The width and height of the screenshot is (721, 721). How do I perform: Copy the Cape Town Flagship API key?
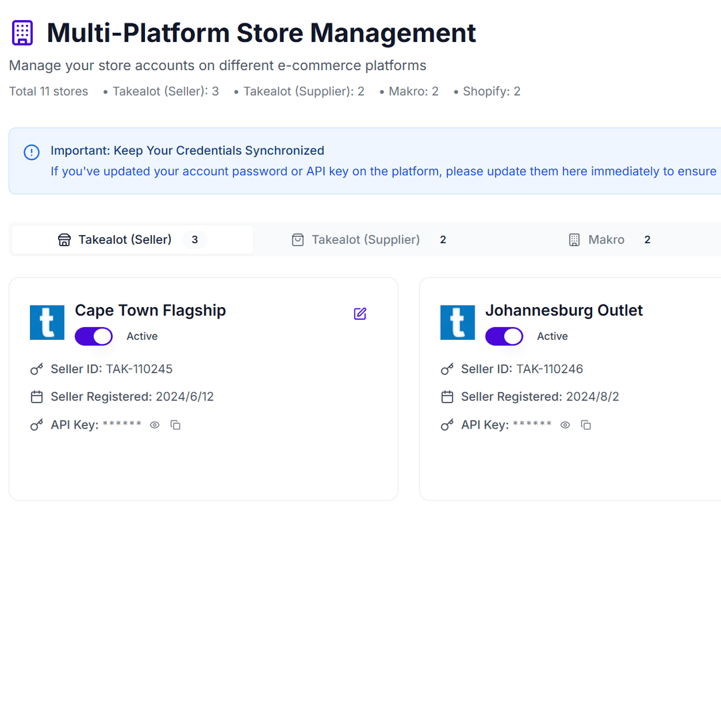coord(176,425)
